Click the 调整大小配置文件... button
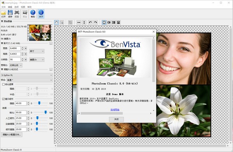This screenshot has width=233, height=152. [12, 135]
